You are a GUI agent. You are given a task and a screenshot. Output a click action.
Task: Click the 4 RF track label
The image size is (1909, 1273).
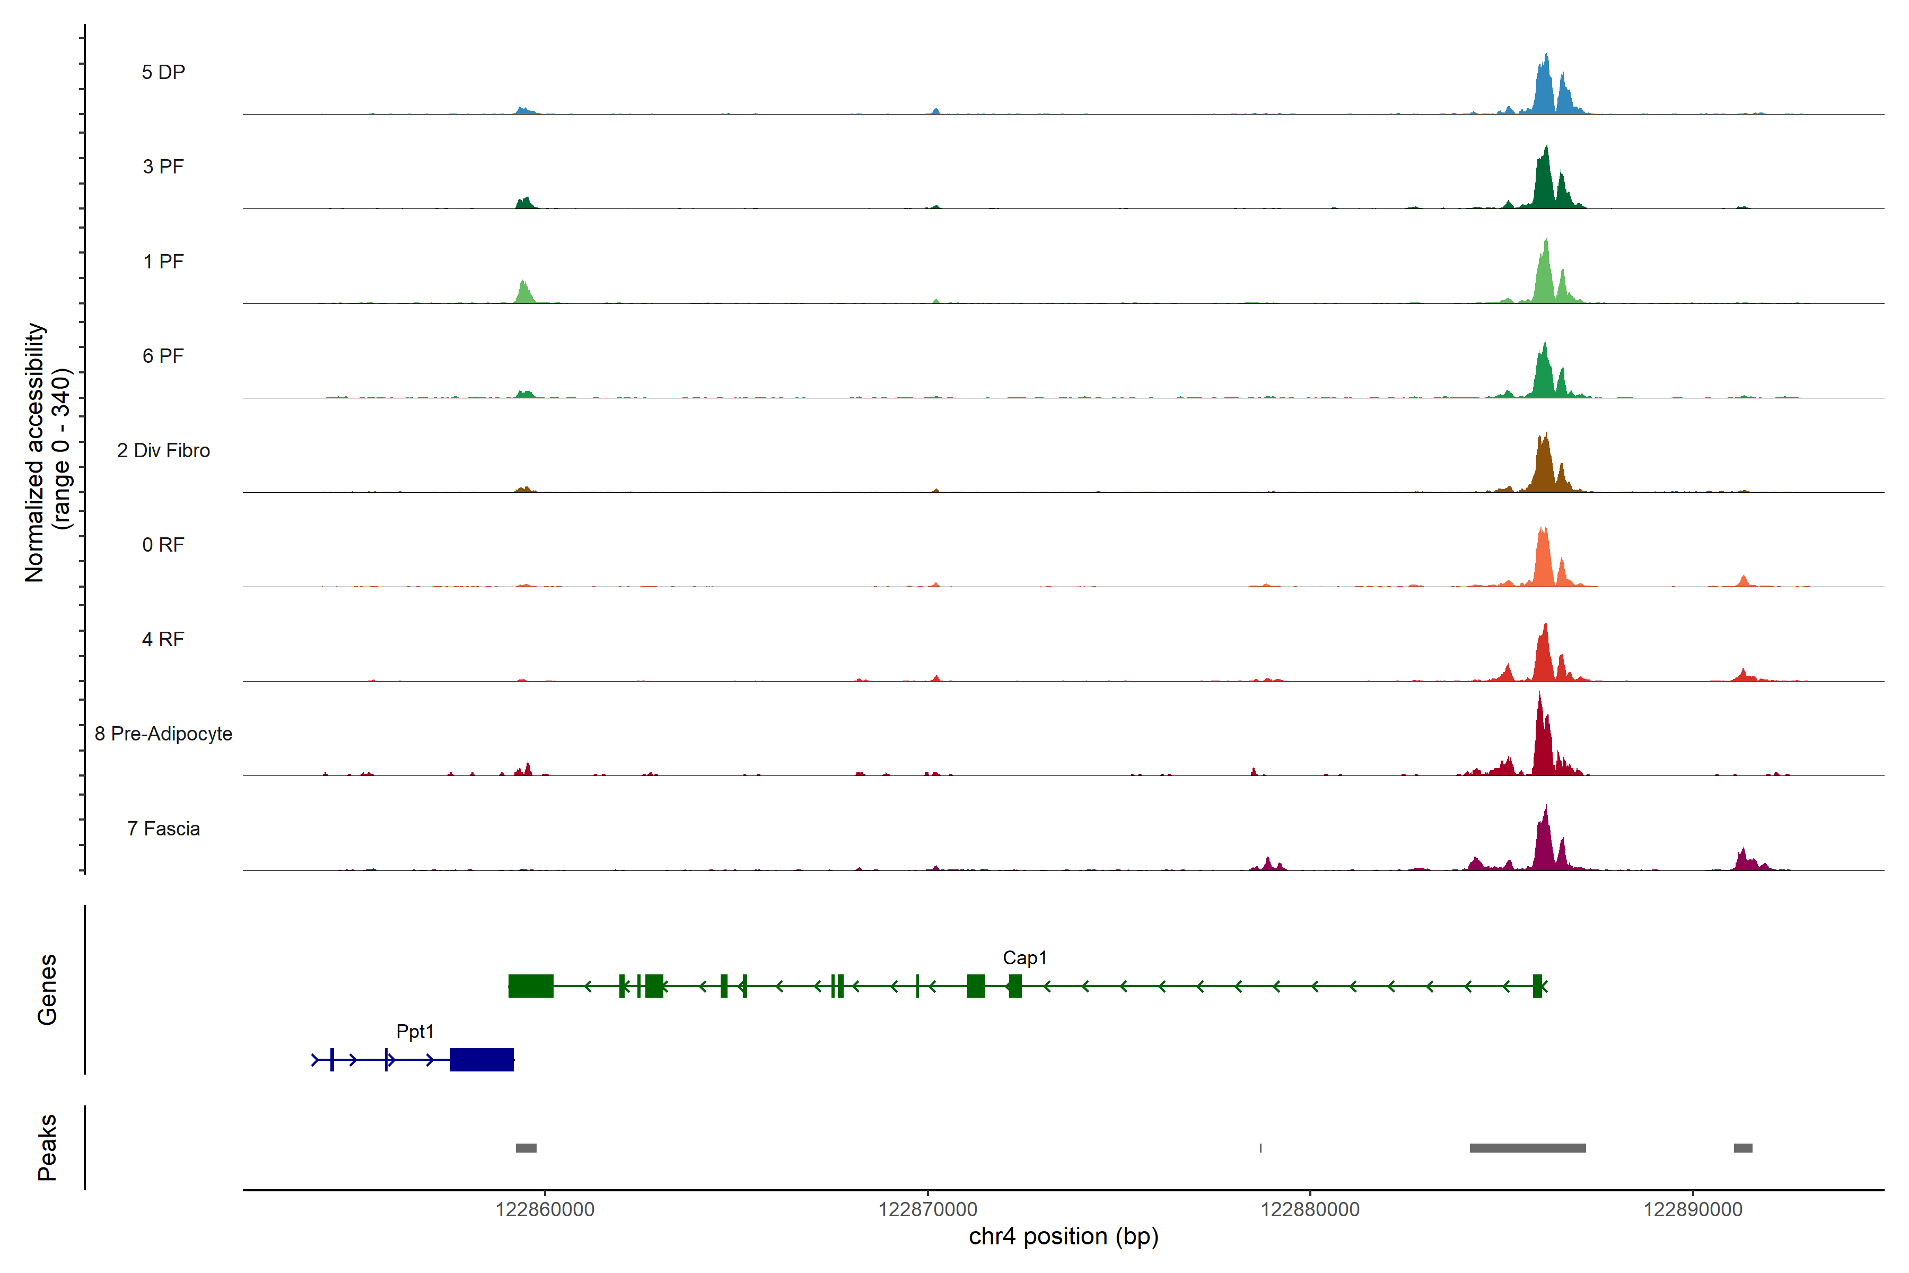tap(163, 639)
